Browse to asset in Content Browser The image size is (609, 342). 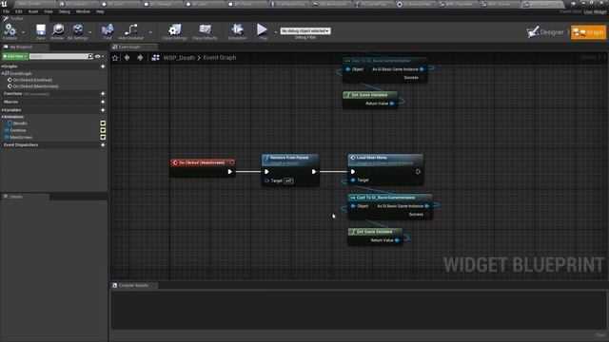(57, 31)
